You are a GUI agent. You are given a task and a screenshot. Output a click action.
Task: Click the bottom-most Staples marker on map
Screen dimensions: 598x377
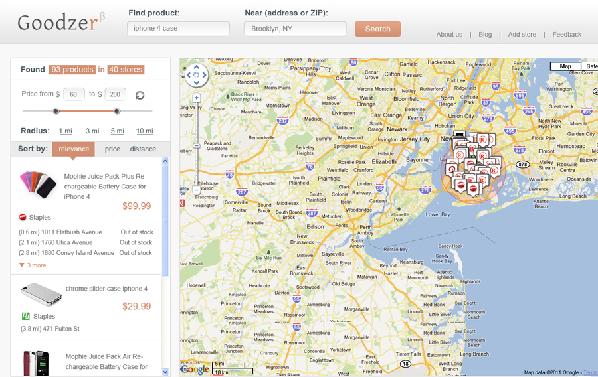tap(473, 188)
